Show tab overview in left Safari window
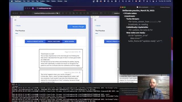This screenshot has width=182, height=102. point(88,13)
